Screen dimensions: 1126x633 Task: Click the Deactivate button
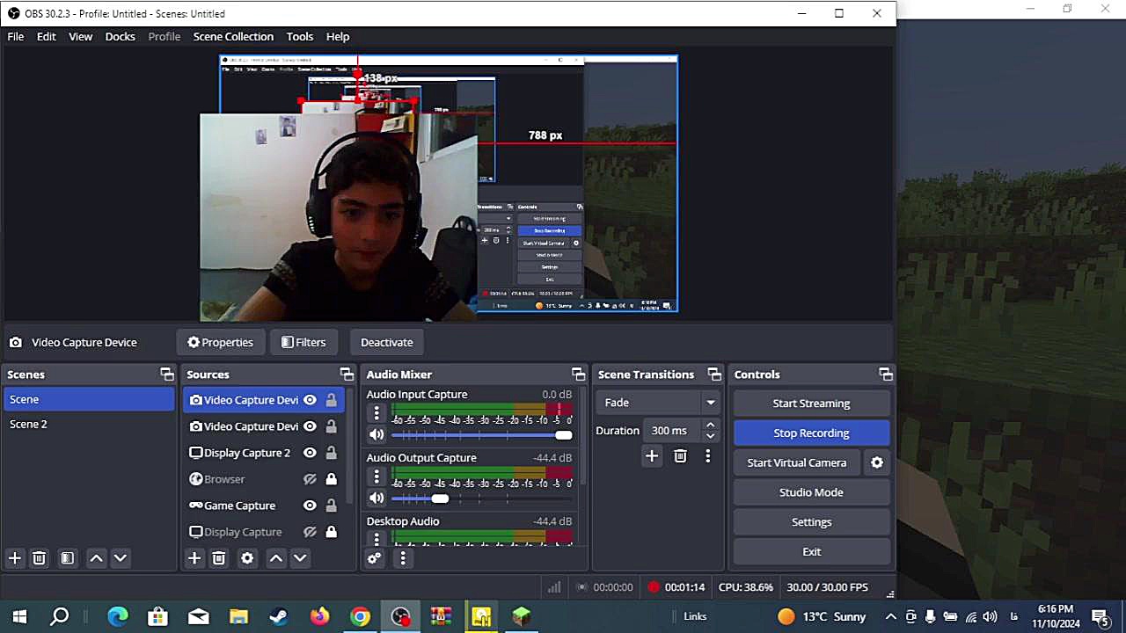click(x=386, y=342)
